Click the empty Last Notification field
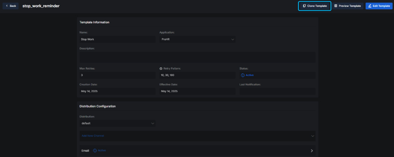This screenshot has height=157, width=394. click(277, 91)
